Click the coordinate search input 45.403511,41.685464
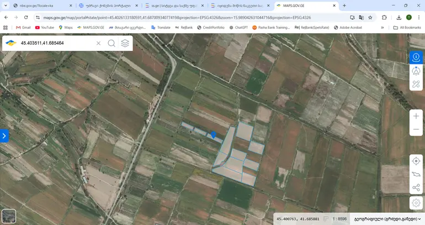This screenshot has height=225, width=425. 56,43
